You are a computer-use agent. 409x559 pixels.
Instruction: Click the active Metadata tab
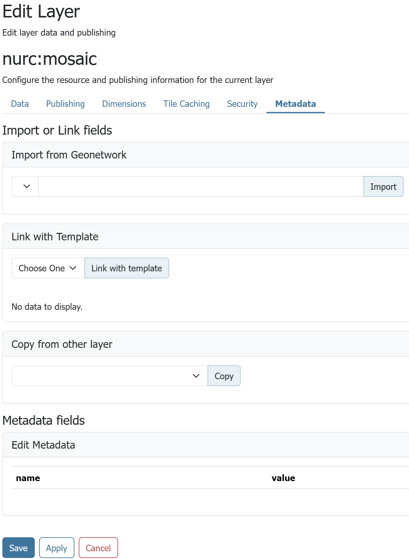pos(296,104)
